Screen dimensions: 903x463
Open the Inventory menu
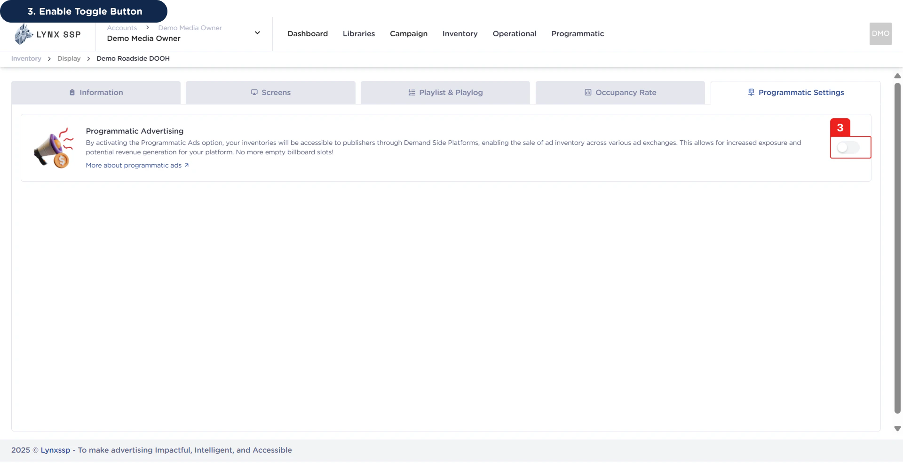pyautogui.click(x=460, y=34)
